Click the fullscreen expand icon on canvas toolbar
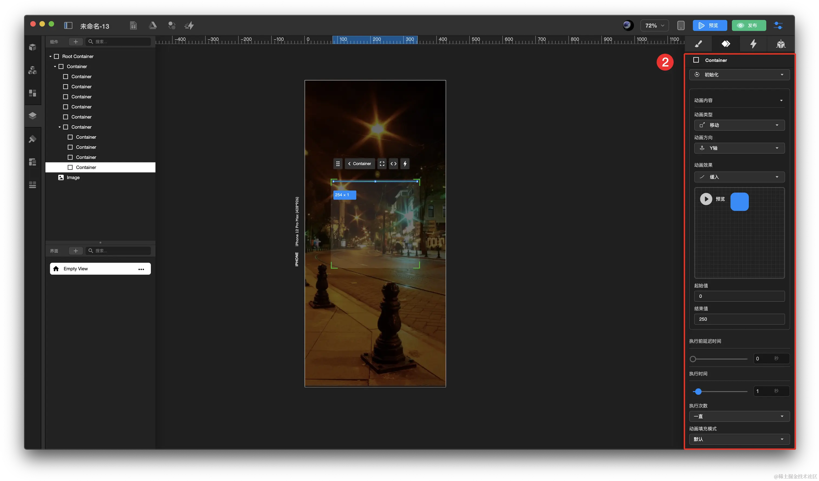This screenshot has height=481, width=819. (x=382, y=164)
